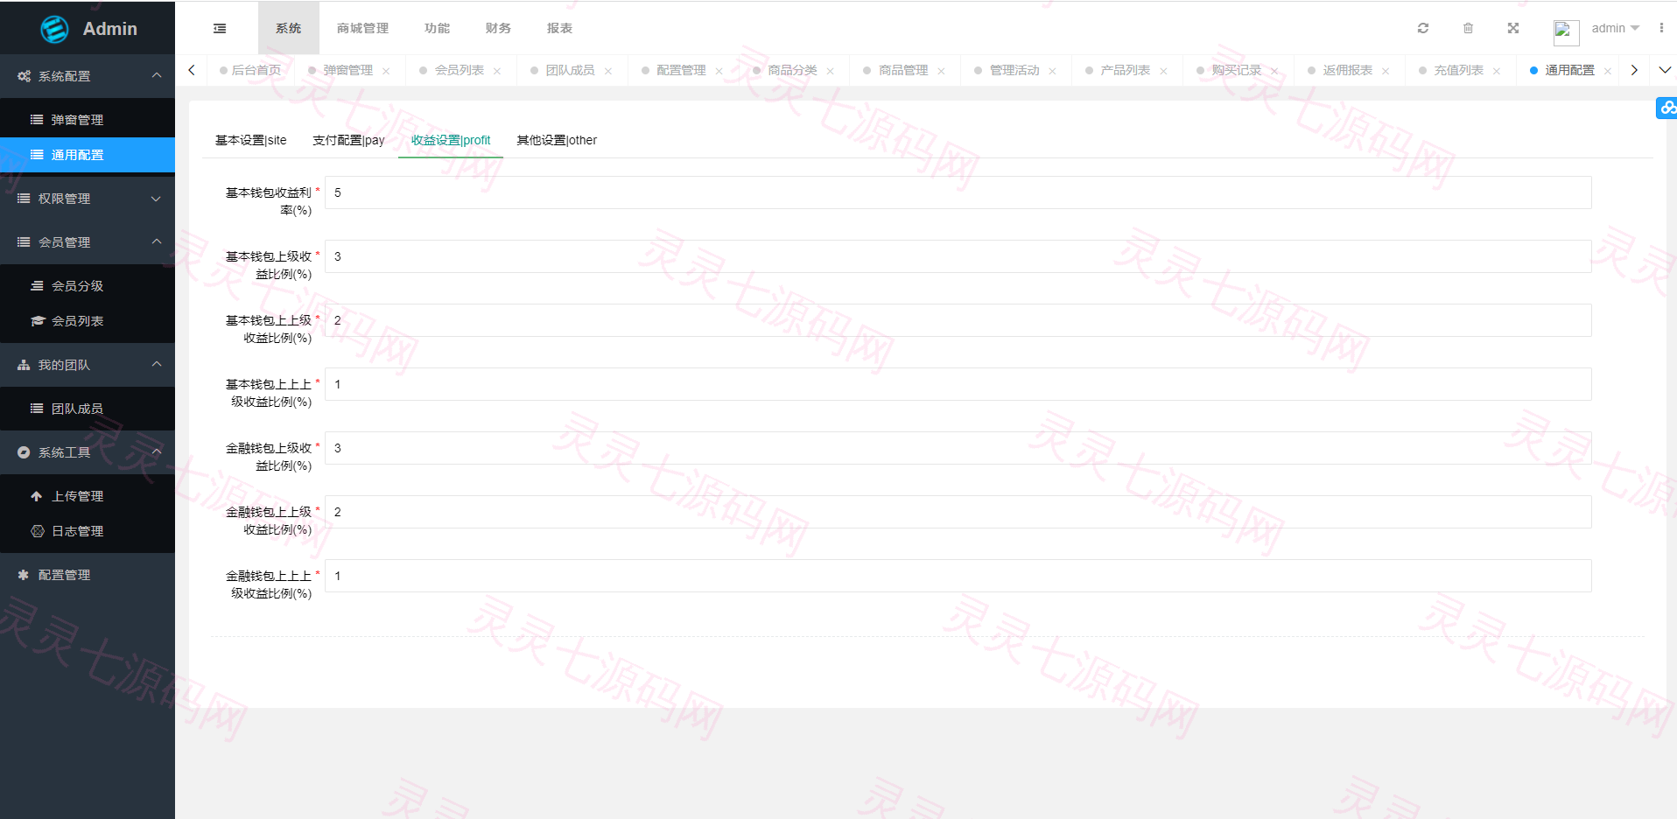Viewport: 1677px width, 819px height.
Task: Open the admin avatar image
Action: [x=1566, y=32]
